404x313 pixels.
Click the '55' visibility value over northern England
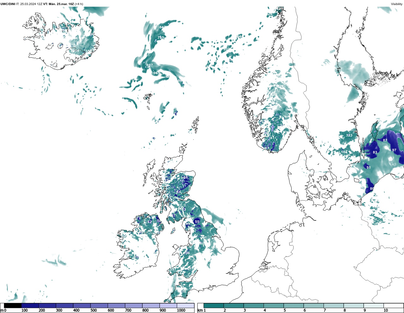tap(197, 222)
